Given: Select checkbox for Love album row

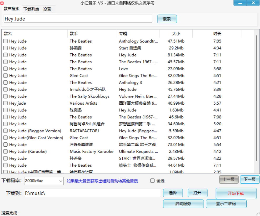Looking at the screenshot, I should 6,69.
